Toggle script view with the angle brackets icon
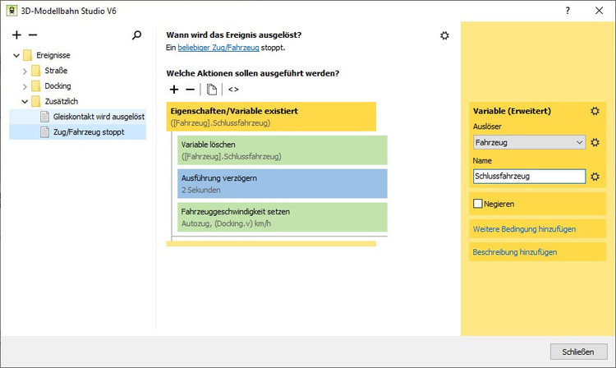This screenshot has width=616, height=368. (x=233, y=89)
